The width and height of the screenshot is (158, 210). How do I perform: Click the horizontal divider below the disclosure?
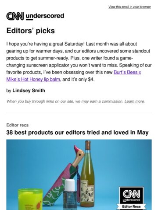[x=79, y=113]
